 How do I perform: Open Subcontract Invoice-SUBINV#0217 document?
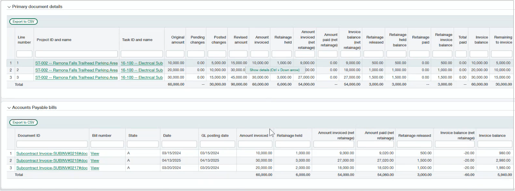pyautogui.click(x=52, y=168)
